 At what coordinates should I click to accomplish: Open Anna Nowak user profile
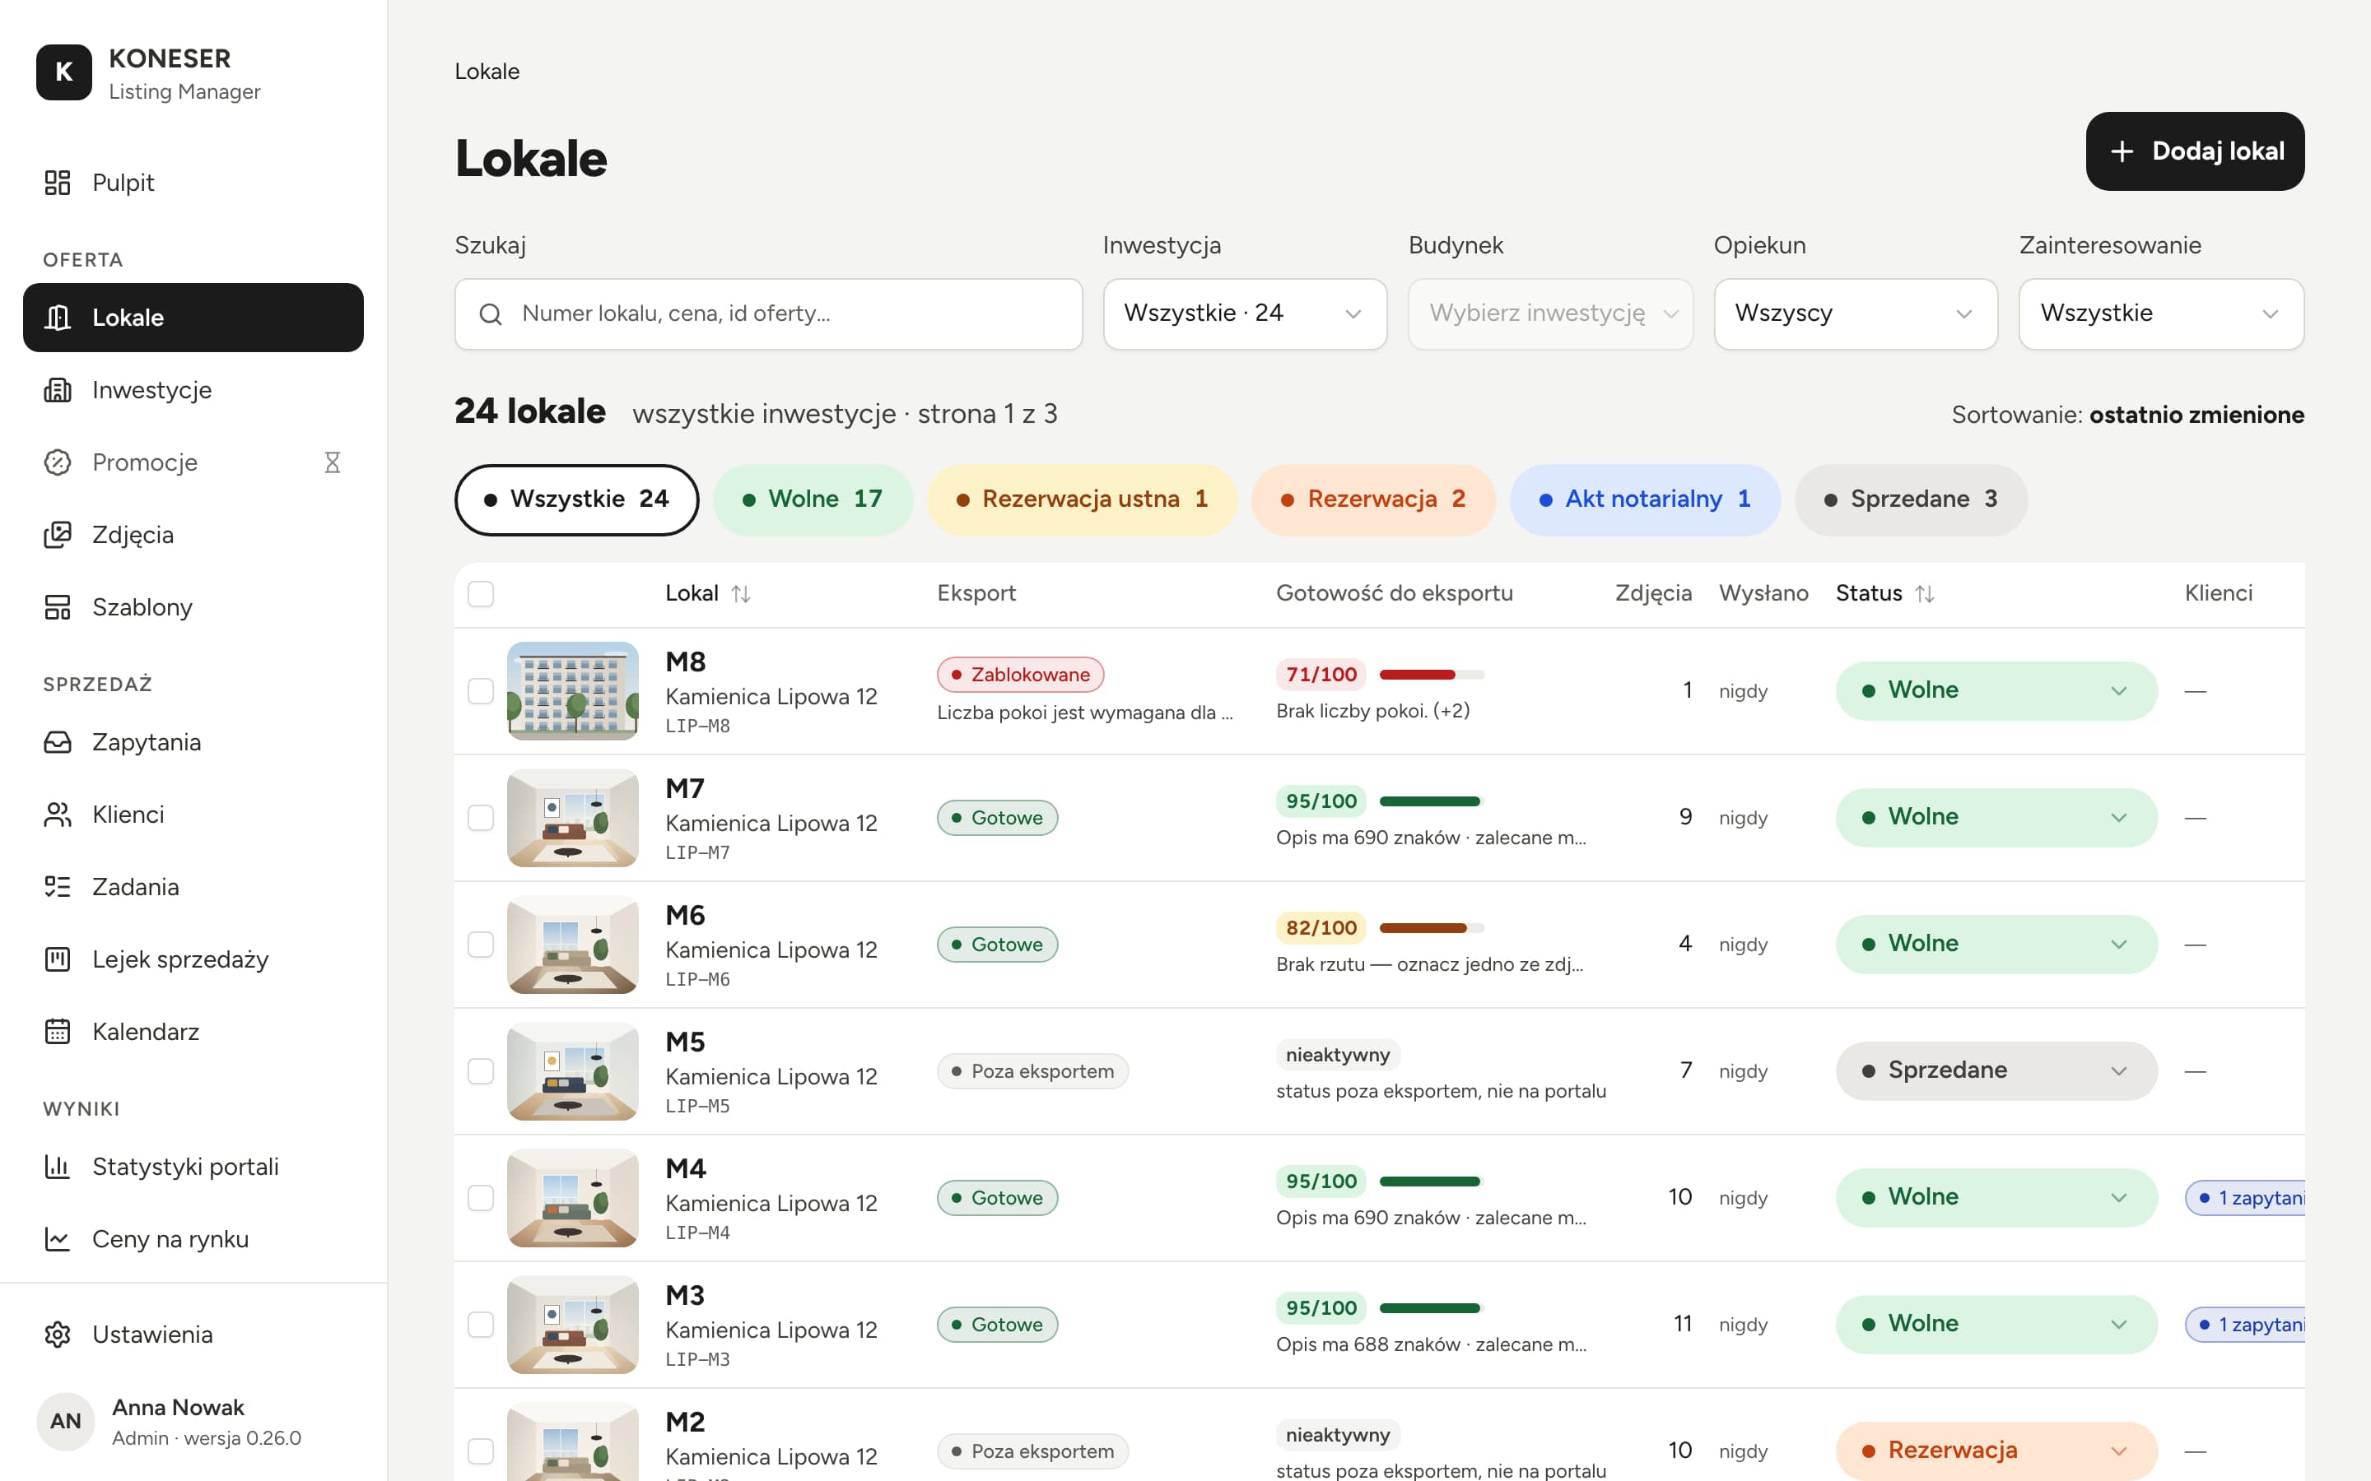(x=194, y=1423)
